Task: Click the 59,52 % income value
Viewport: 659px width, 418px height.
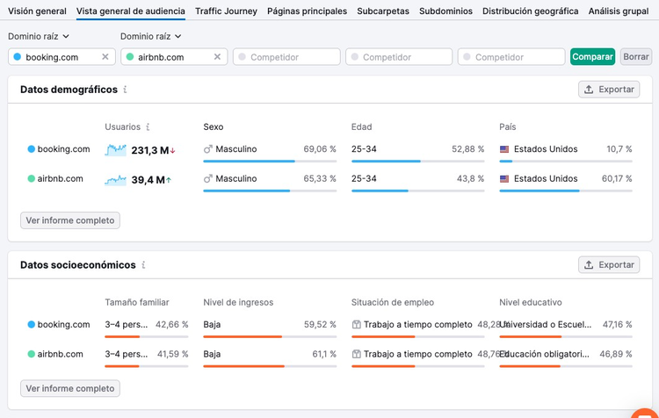Action: click(x=320, y=324)
